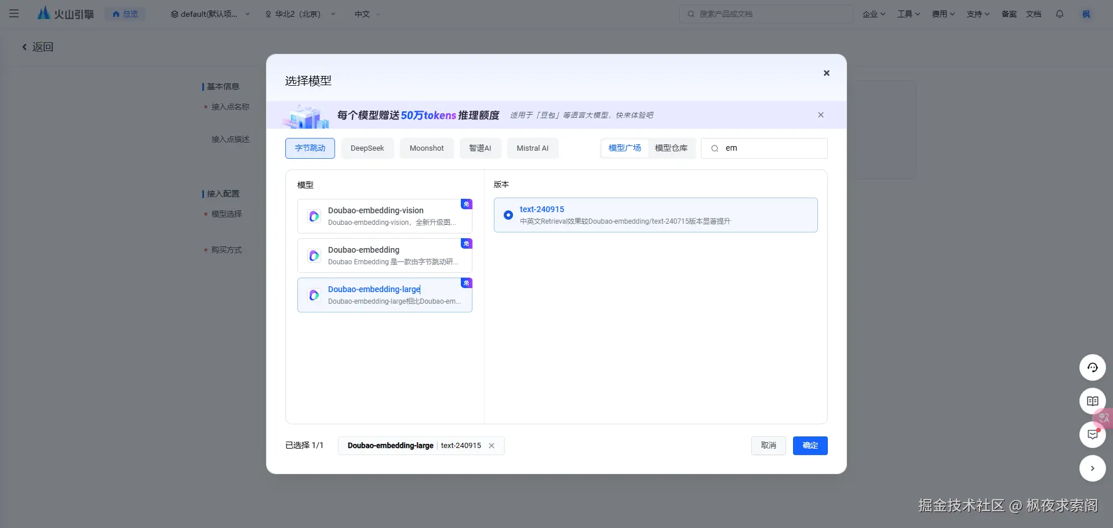Click the model search field containing em
This screenshot has height=528, width=1113.
[764, 148]
